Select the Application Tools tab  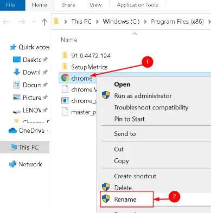coord(137,5)
